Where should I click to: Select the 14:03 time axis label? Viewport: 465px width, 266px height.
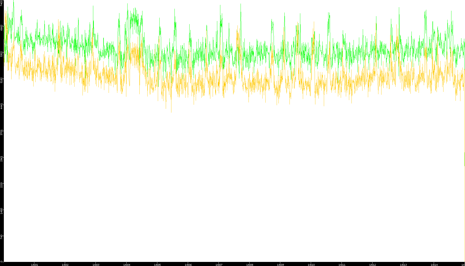coord(96,264)
